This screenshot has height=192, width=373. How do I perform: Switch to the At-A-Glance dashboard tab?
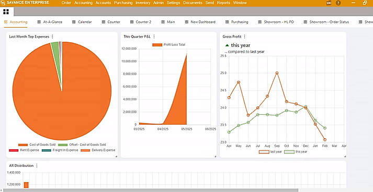(x=50, y=22)
